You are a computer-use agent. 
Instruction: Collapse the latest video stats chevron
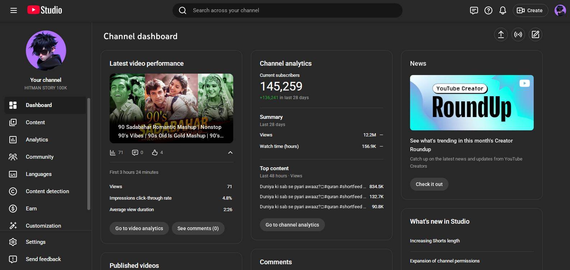click(x=230, y=153)
